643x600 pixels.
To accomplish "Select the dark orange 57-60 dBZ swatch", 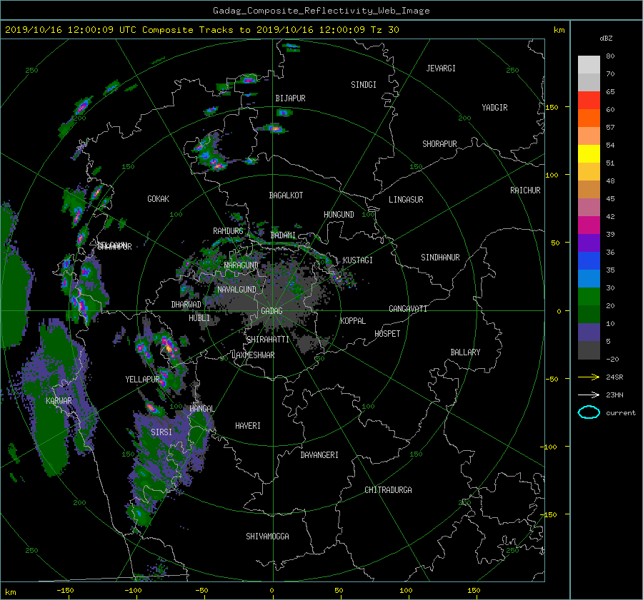I will tap(589, 118).
